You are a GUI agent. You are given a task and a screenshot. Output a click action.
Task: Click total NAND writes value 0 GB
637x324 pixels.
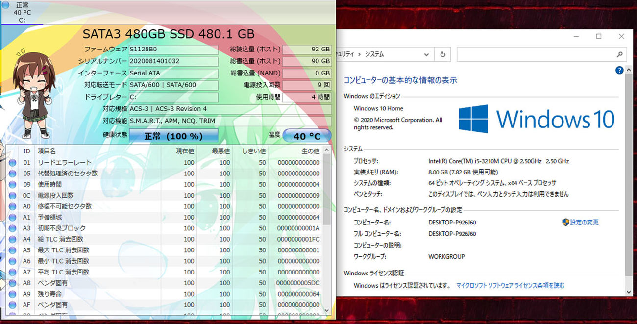(307, 73)
